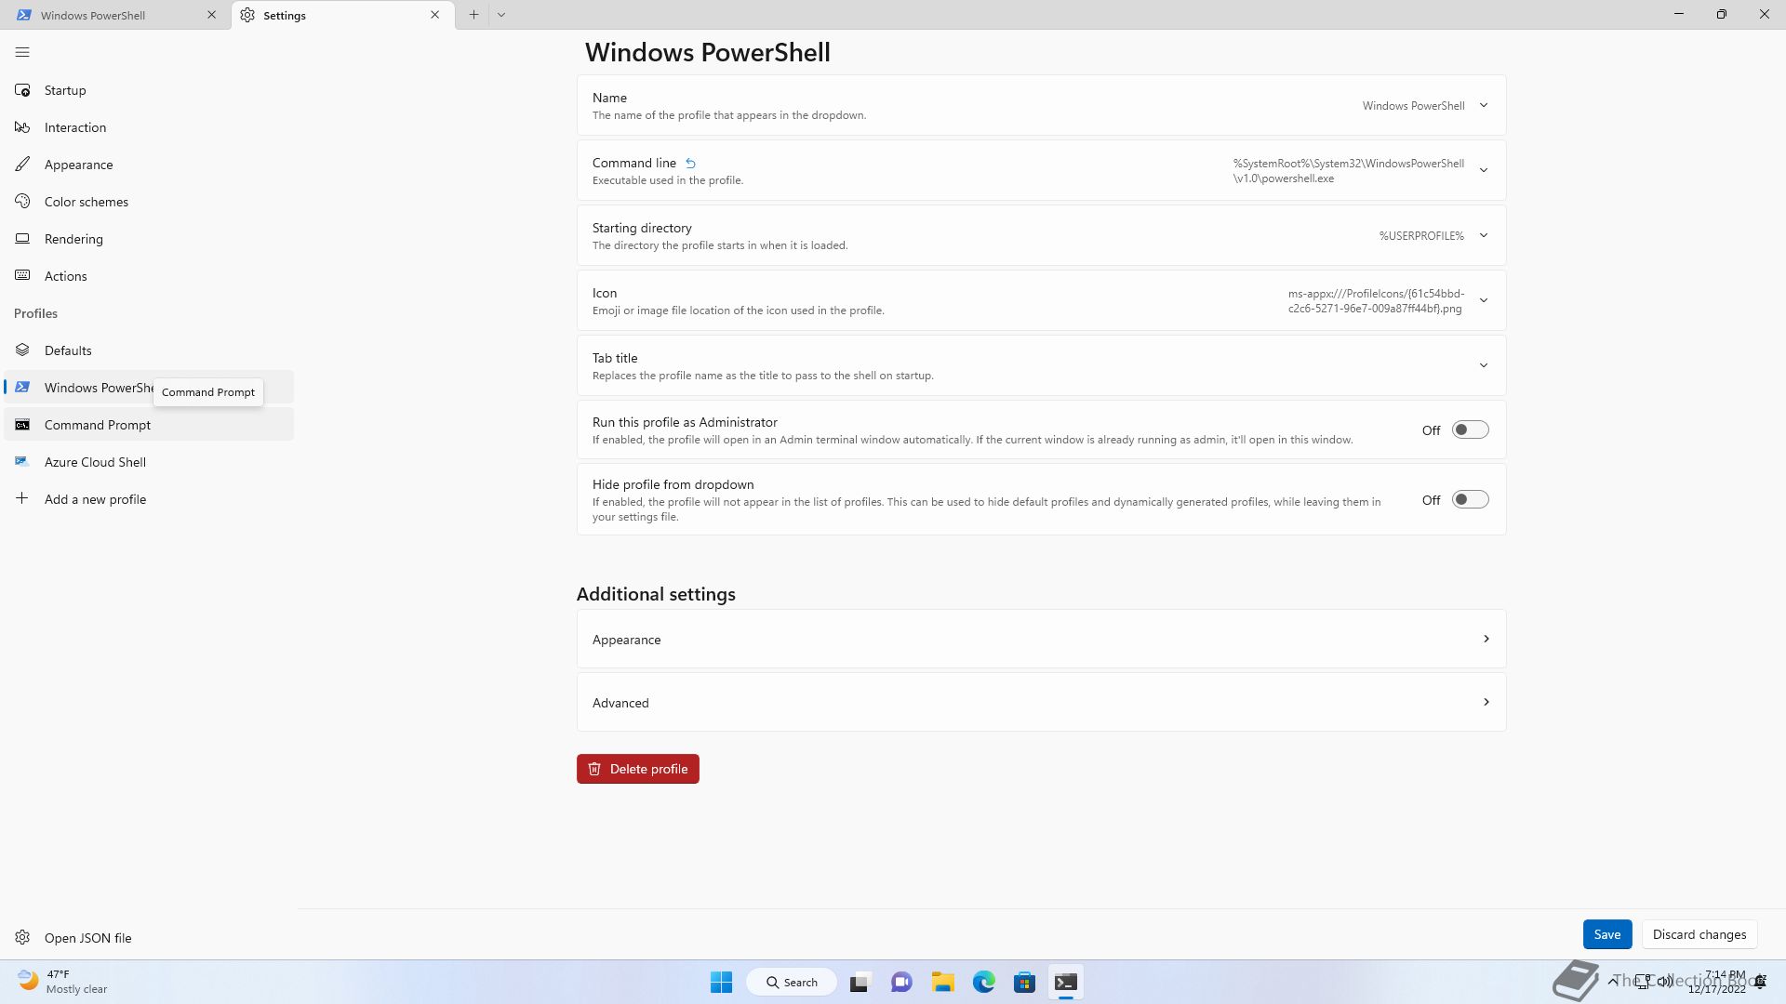Click the Open JSON file gear icon
The image size is (1786, 1004).
point(22,938)
